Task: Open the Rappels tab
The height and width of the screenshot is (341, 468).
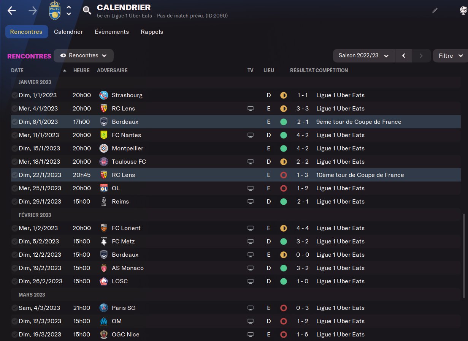Action: [x=152, y=32]
